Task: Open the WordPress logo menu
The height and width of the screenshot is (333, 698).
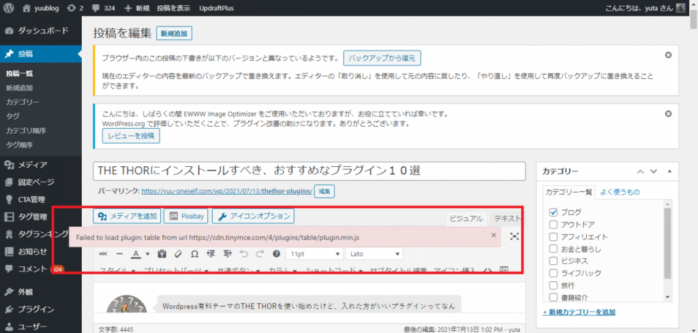Action: click(x=10, y=8)
